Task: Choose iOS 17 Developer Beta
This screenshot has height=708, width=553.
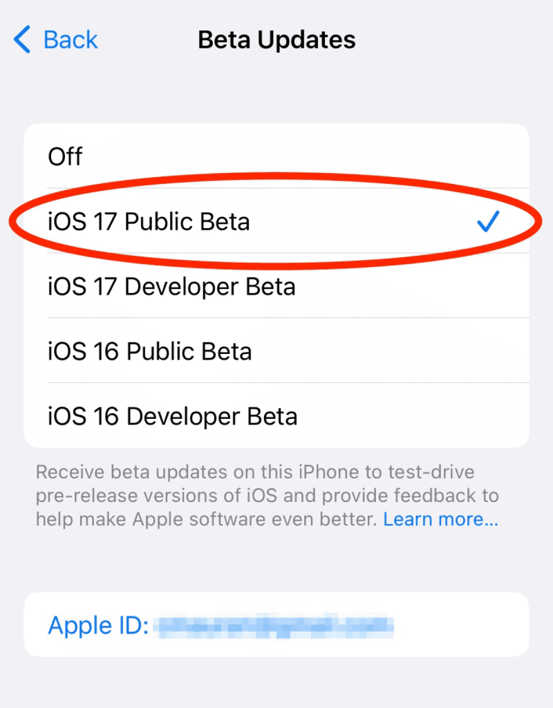Action: click(x=171, y=286)
